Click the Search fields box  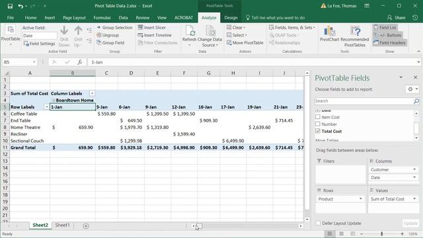point(364,101)
